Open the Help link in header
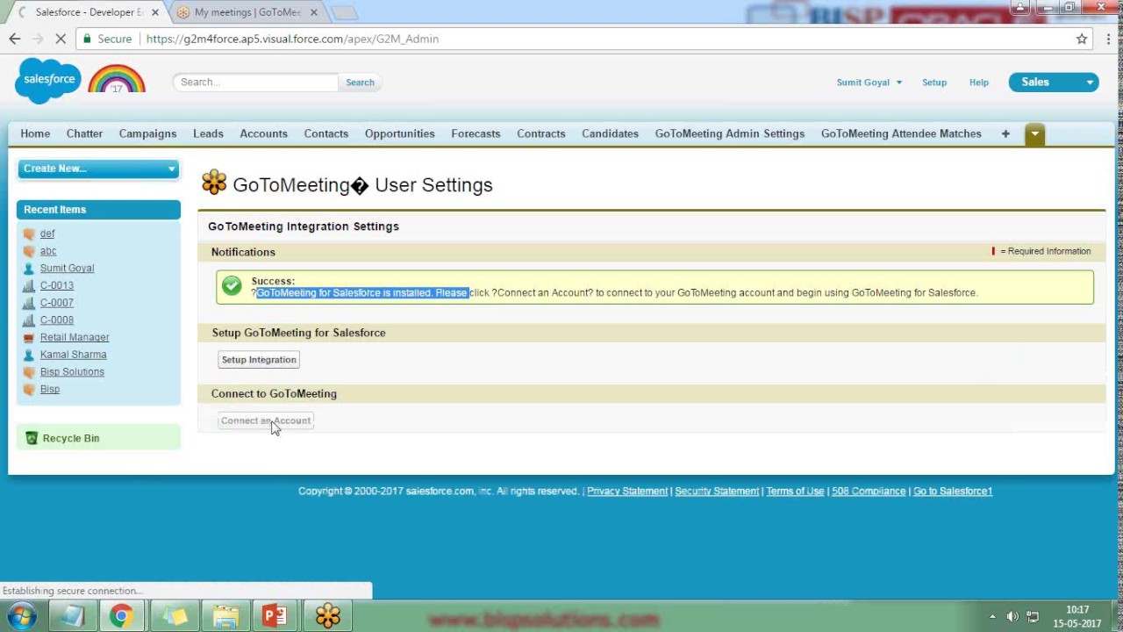 coord(979,83)
